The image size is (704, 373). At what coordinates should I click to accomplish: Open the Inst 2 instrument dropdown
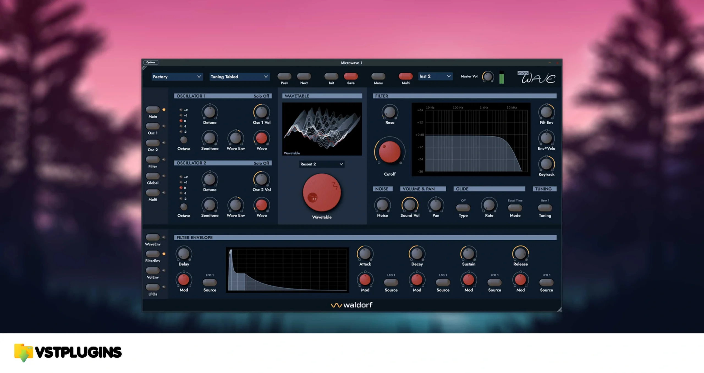click(x=435, y=76)
